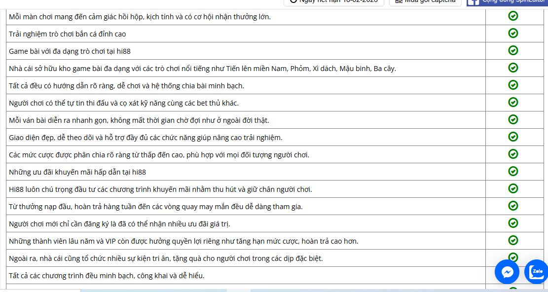Click the check mark next to 'Người chơi có thể tự tin'
This screenshot has height=292, width=548.
[512, 102]
